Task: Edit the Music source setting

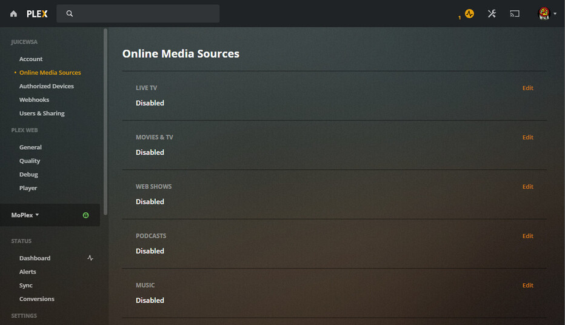Action: click(x=528, y=286)
